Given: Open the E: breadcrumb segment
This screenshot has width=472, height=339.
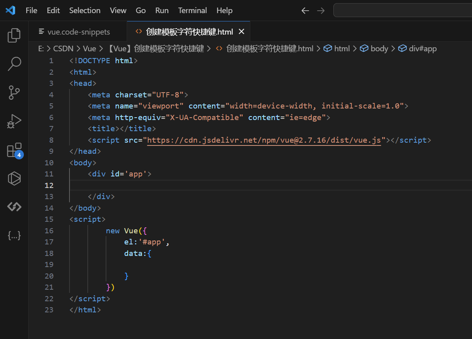Looking at the screenshot, I should (41, 48).
